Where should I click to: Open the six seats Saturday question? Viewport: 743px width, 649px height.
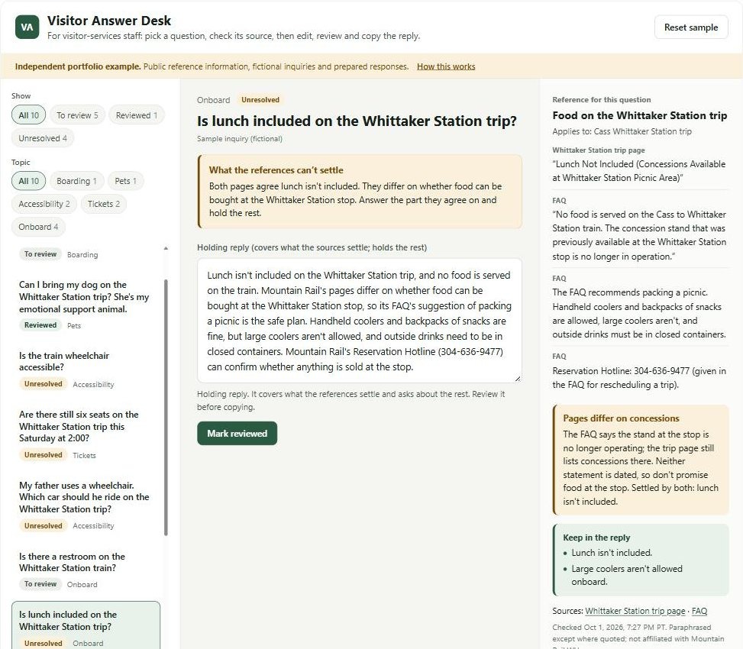86,434
